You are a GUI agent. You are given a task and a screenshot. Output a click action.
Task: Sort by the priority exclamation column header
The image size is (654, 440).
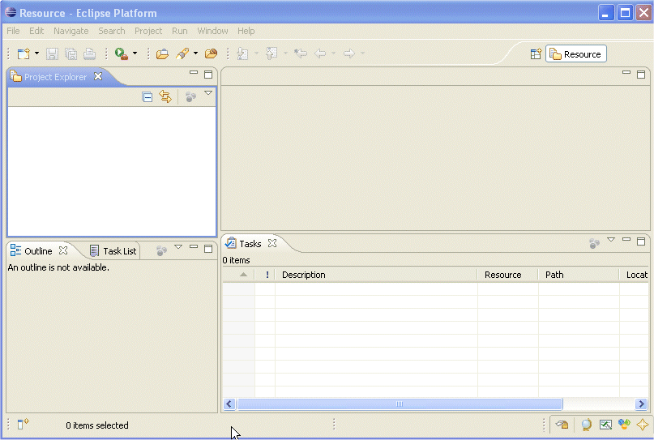pos(265,275)
